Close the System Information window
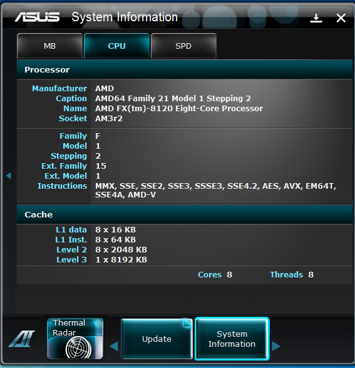The width and height of the screenshot is (355, 368). (x=341, y=18)
